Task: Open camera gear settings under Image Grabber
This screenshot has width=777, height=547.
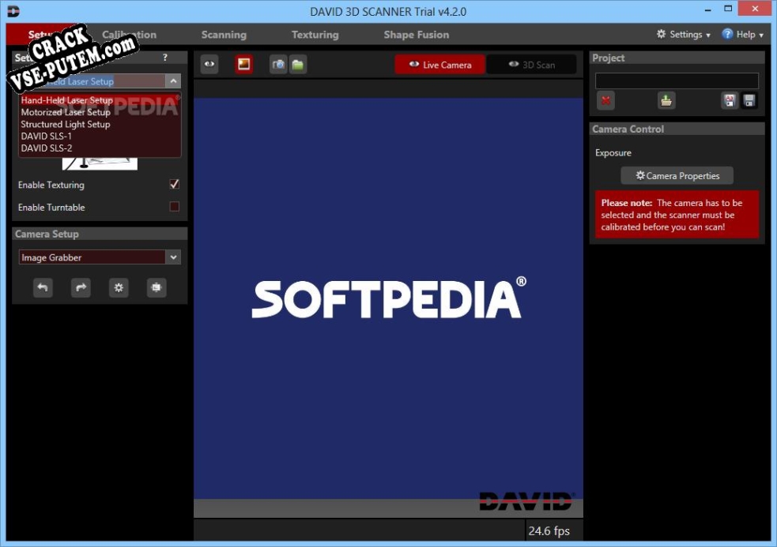Action: [x=119, y=287]
